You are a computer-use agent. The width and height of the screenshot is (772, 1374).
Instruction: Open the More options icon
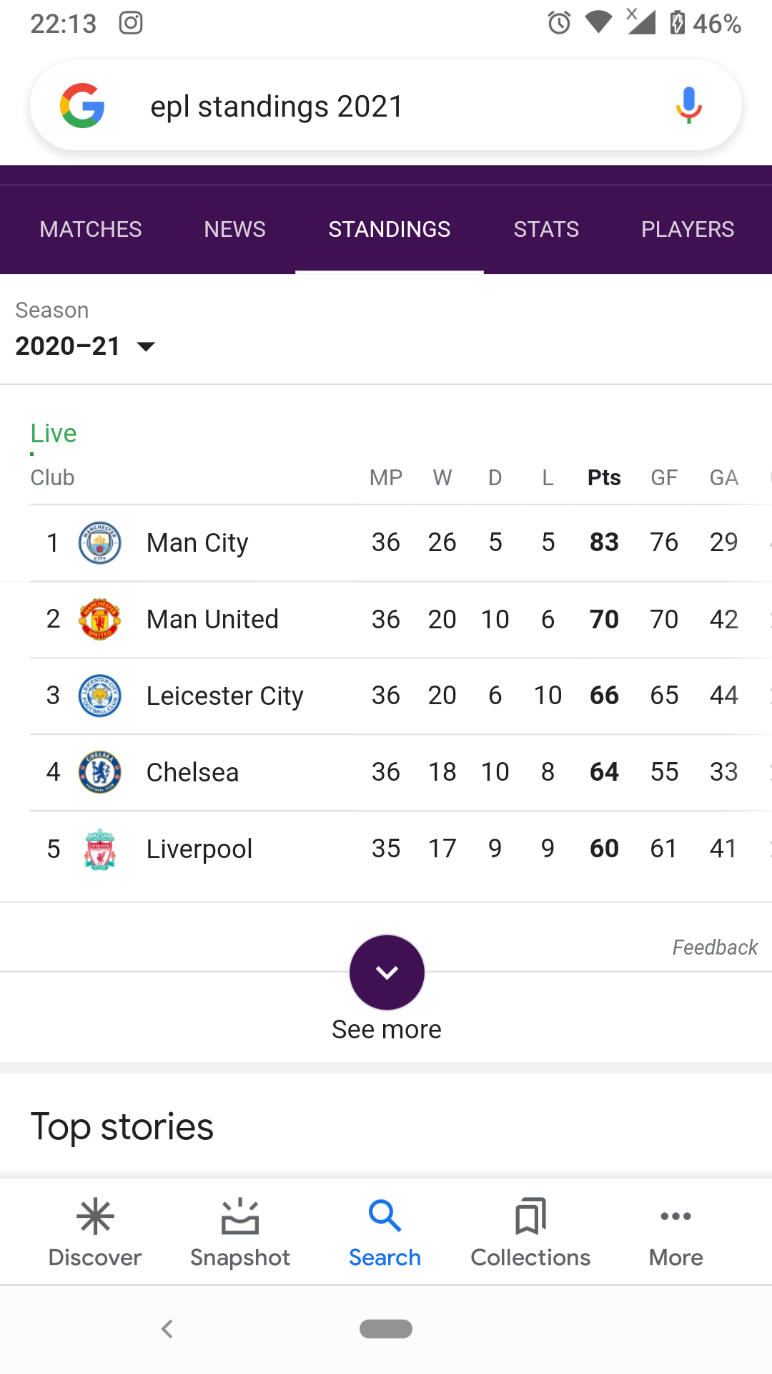coord(675,1217)
